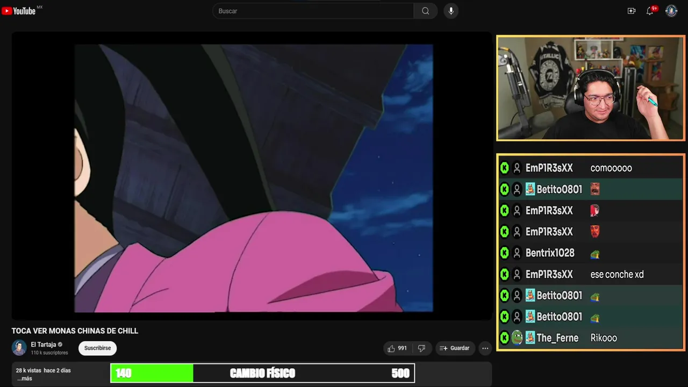Click the chat message 'Rikooo'

pyautogui.click(x=604, y=338)
